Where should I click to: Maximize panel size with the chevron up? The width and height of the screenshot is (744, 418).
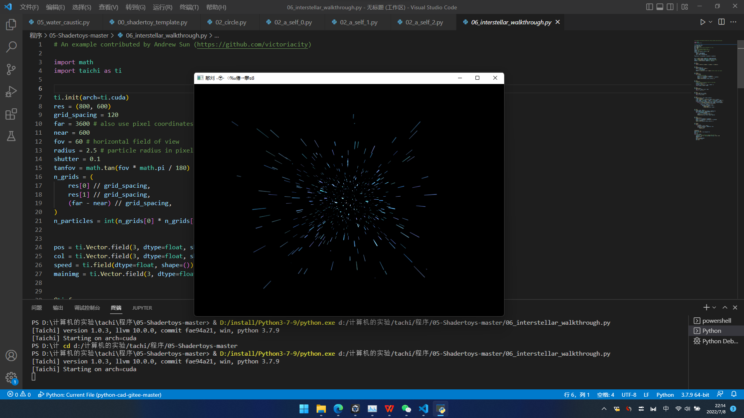(725, 308)
